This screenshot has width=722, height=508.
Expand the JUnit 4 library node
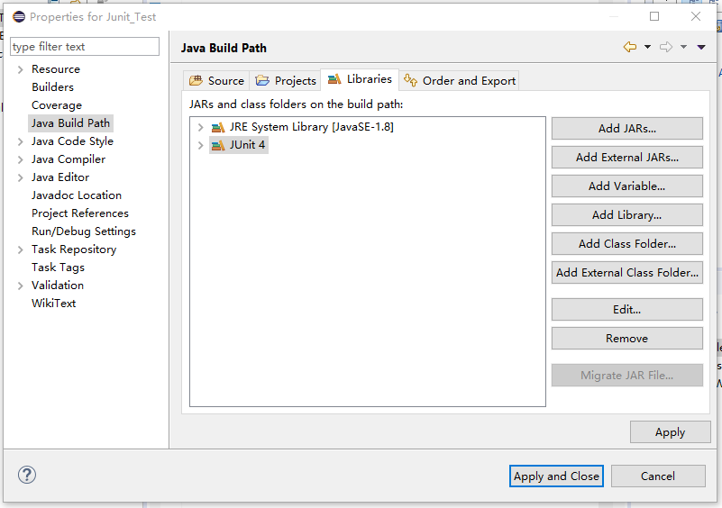200,145
